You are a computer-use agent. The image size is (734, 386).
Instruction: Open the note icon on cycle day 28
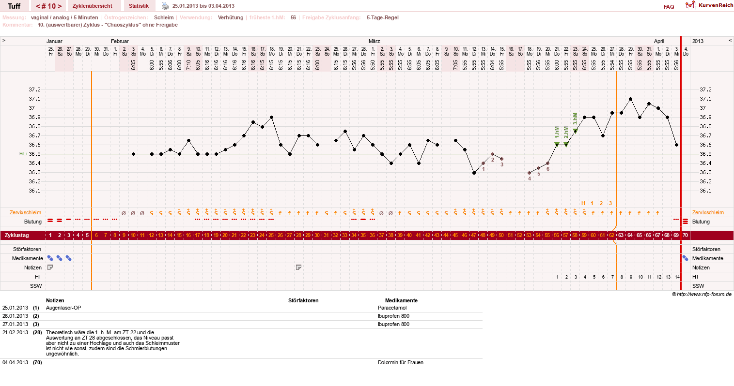pyautogui.click(x=298, y=267)
